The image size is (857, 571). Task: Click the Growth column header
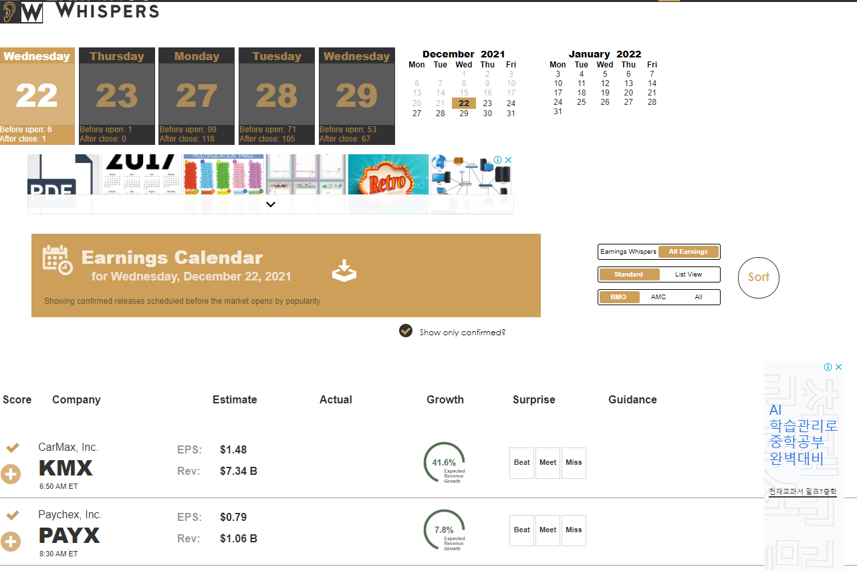coord(445,399)
